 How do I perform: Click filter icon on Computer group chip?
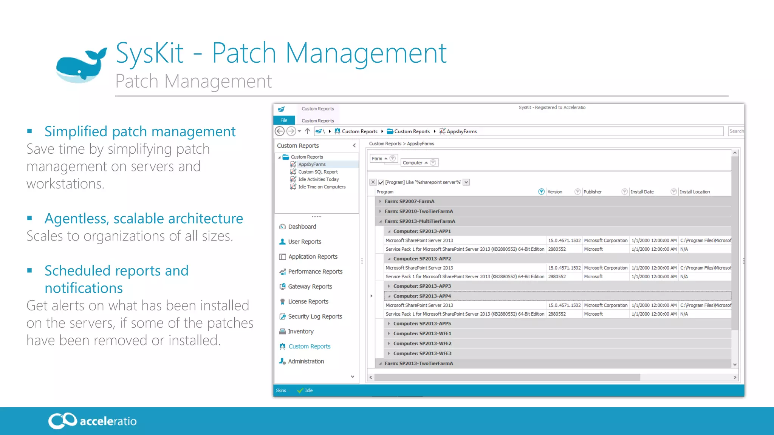point(433,162)
